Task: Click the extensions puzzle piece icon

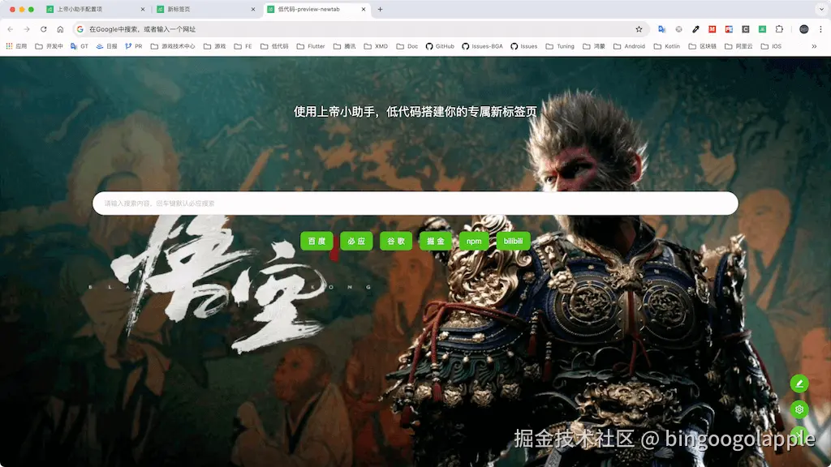Action: click(x=780, y=28)
